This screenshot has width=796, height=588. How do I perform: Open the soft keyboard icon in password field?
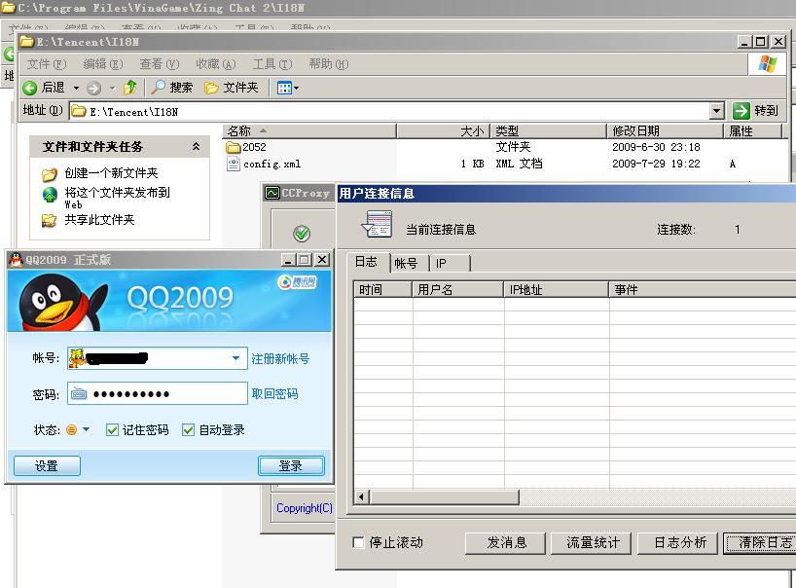[79, 393]
